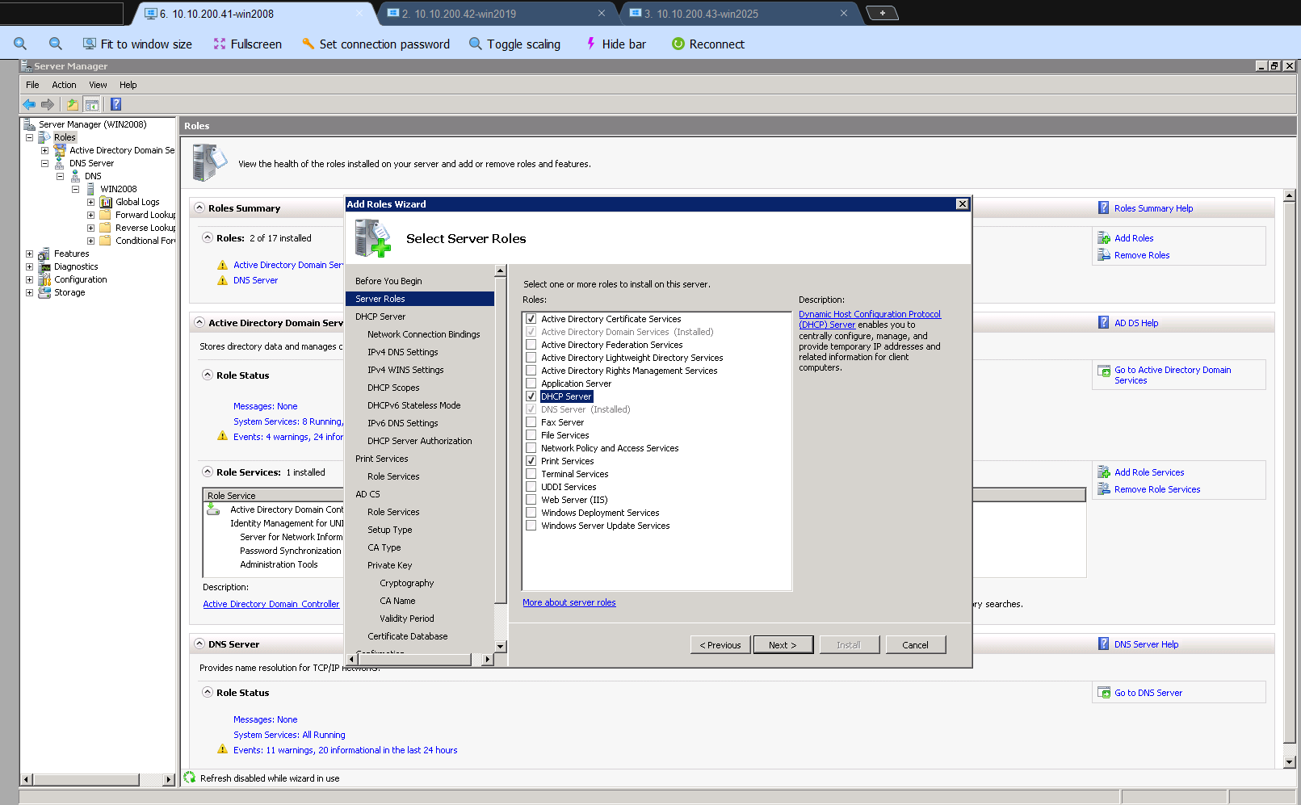Click the Fit to window size icon

[x=90, y=44]
